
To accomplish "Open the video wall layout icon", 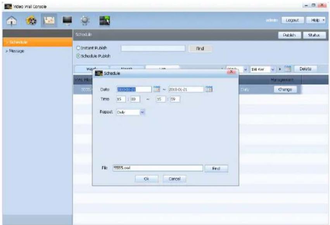I will pos(105,20).
